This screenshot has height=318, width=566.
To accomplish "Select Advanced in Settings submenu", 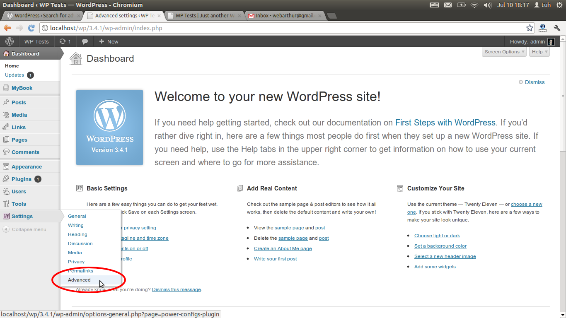I will (79, 280).
